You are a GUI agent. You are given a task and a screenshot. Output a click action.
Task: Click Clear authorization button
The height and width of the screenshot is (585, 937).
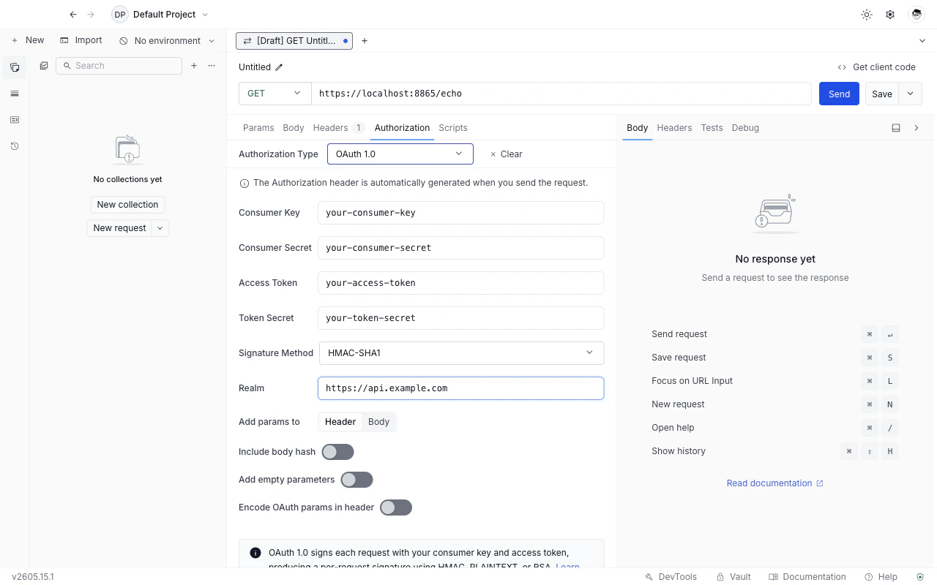click(x=506, y=154)
